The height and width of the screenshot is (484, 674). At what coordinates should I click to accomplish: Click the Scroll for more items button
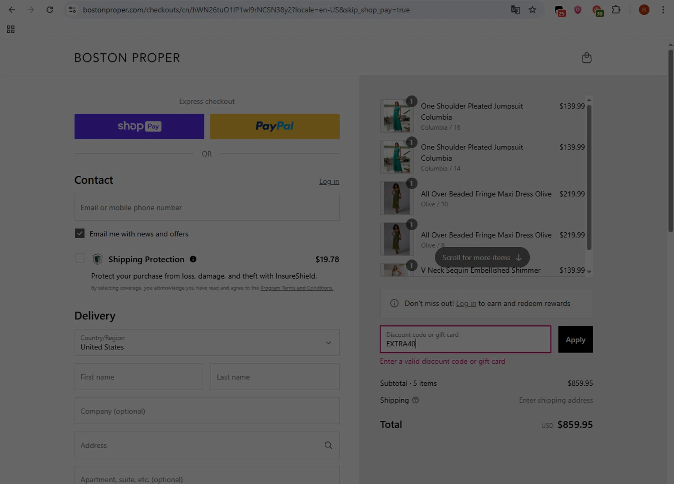tap(482, 257)
